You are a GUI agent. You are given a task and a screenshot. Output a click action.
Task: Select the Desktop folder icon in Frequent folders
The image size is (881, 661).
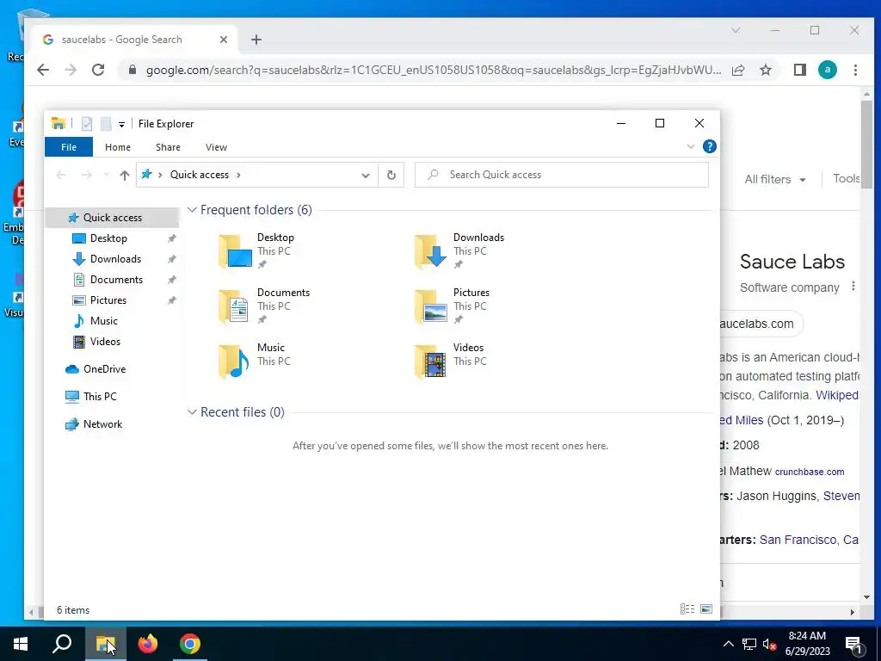pyautogui.click(x=235, y=250)
